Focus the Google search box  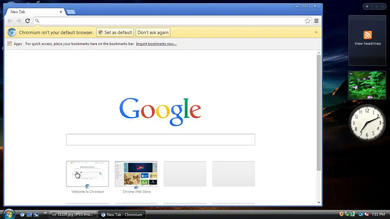click(160, 140)
